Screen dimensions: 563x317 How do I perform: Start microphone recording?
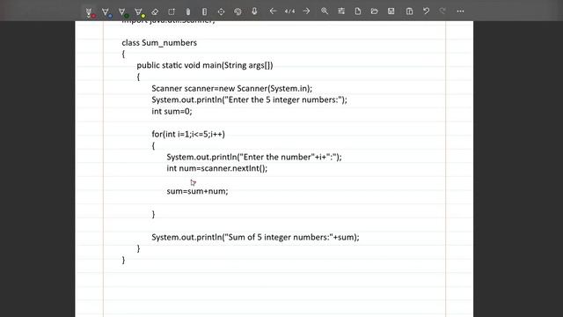click(254, 11)
